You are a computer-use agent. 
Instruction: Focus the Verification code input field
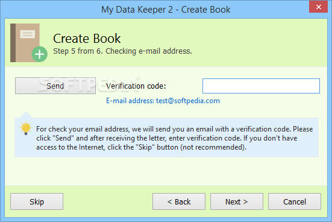[261, 86]
